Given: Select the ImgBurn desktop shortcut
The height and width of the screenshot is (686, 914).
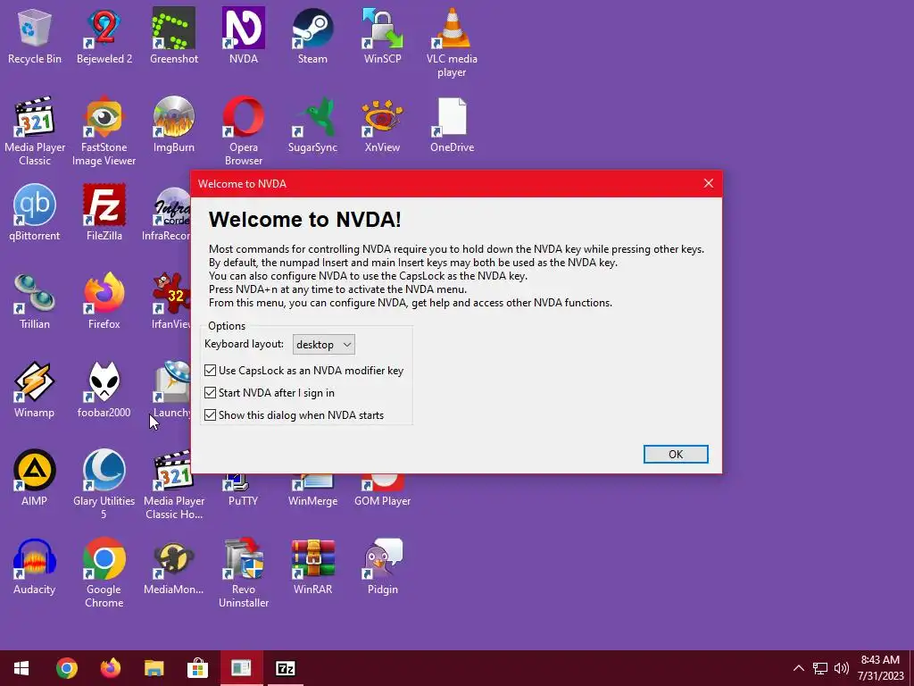Looking at the screenshot, I should coord(174,125).
